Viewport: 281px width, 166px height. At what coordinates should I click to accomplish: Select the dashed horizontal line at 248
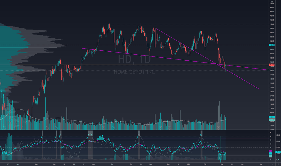134,71
